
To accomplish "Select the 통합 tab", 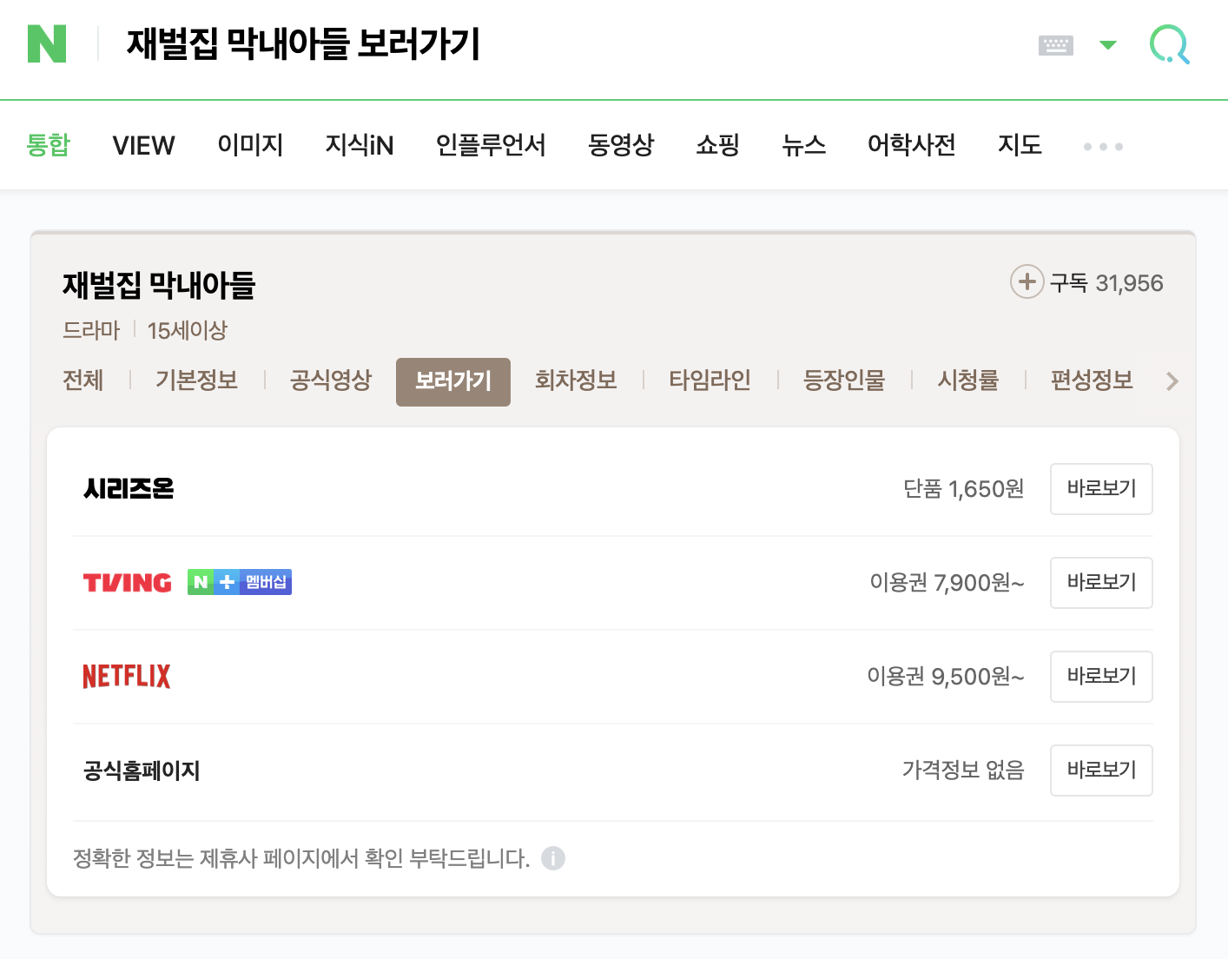I will 49,144.
